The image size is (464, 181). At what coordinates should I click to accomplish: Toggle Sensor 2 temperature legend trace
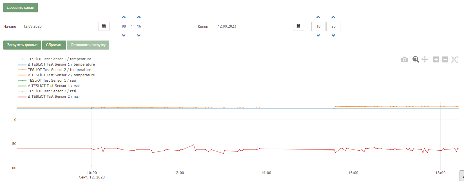(x=55, y=70)
